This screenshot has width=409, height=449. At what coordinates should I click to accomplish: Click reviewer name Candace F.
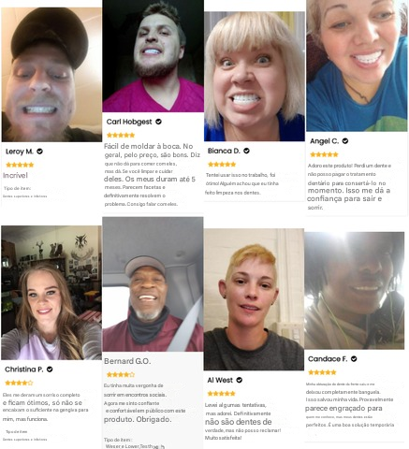click(328, 359)
